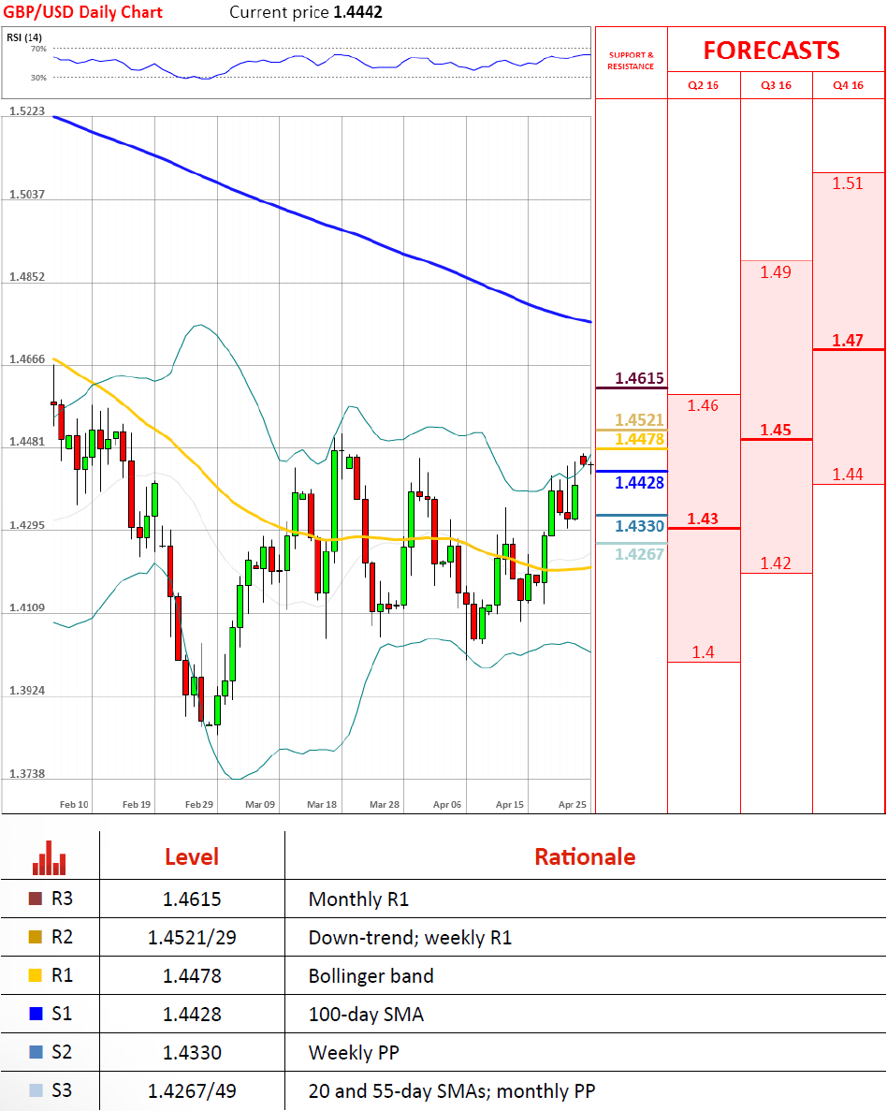
Task: Click the Bollinger band rationale
Action: click(371, 975)
